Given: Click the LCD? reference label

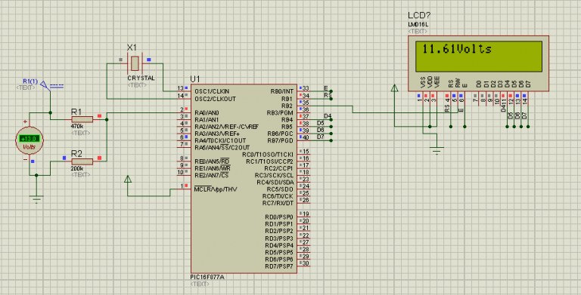Looking at the screenshot, I should [419, 16].
